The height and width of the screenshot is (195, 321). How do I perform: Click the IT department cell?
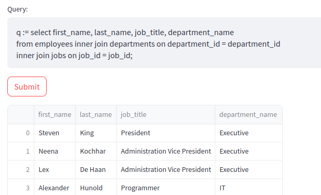click(249, 188)
